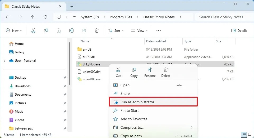Show hidden breadcrumb path with ellipsis
The image size is (254, 138).
[x=75, y=17]
